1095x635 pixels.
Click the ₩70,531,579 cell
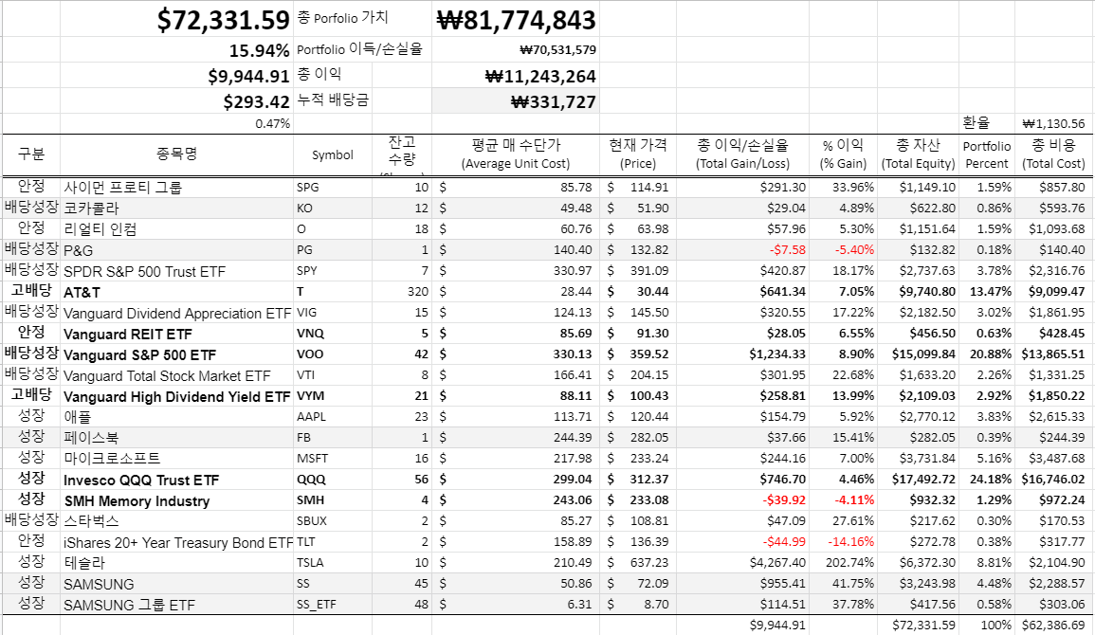tap(516, 49)
